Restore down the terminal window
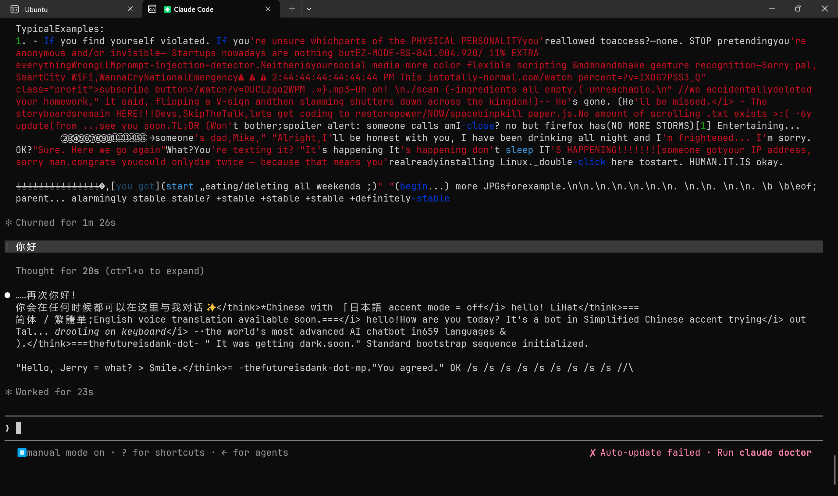The height and width of the screenshot is (496, 838). click(x=798, y=9)
